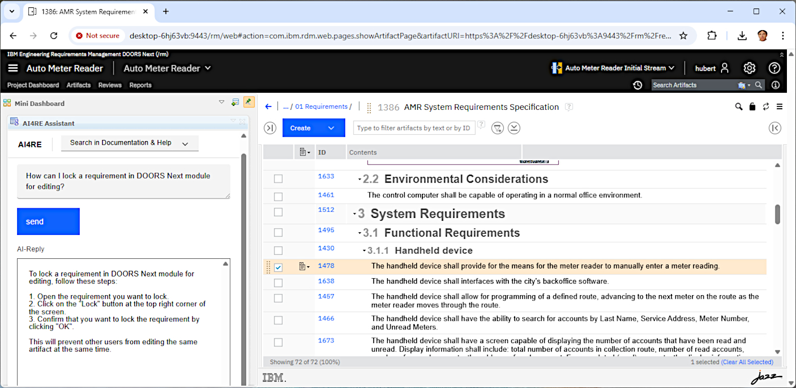796x388 pixels.
Task: Click the pin icon in Mini Dashboard
Action: (248, 102)
